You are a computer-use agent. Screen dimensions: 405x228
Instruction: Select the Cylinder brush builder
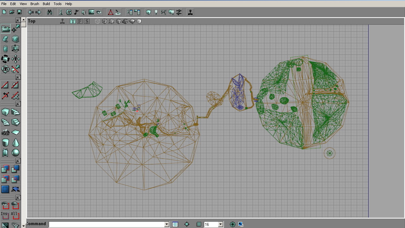point(5,142)
